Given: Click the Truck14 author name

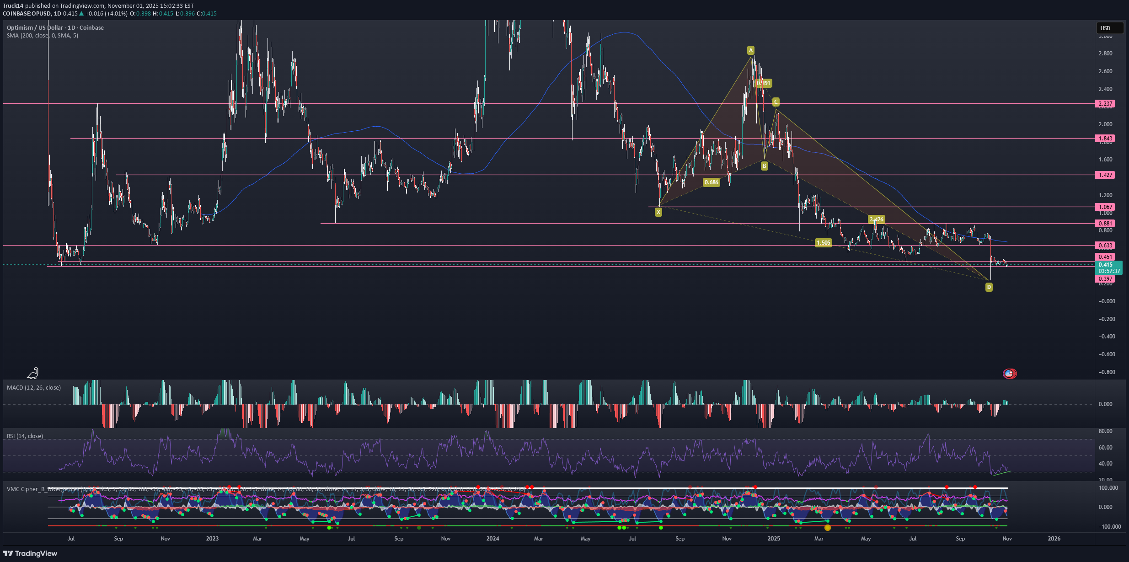Looking at the screenshot, I should (x=13, y=6).
